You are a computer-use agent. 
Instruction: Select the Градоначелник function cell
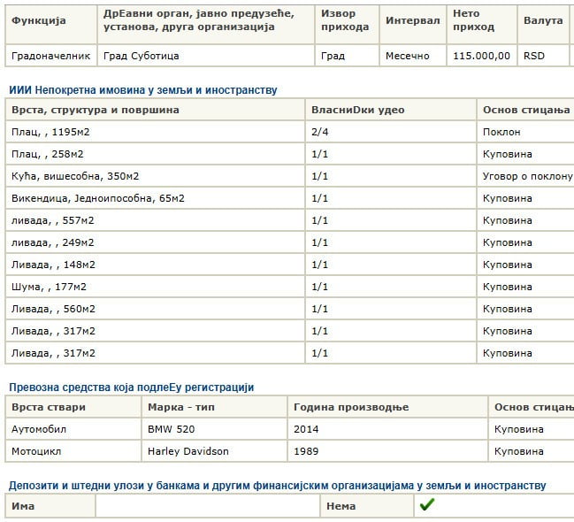(51, 56)
